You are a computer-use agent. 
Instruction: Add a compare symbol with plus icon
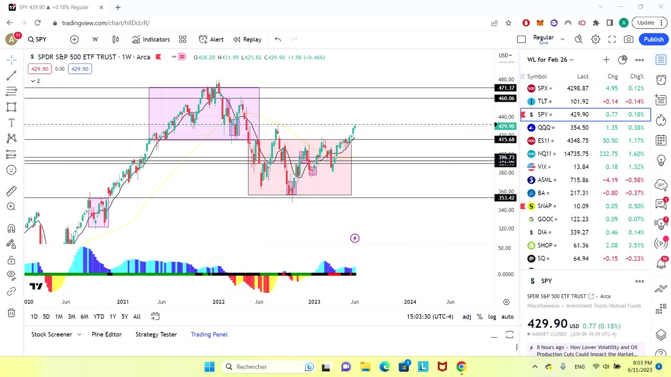tap(74, 39)
